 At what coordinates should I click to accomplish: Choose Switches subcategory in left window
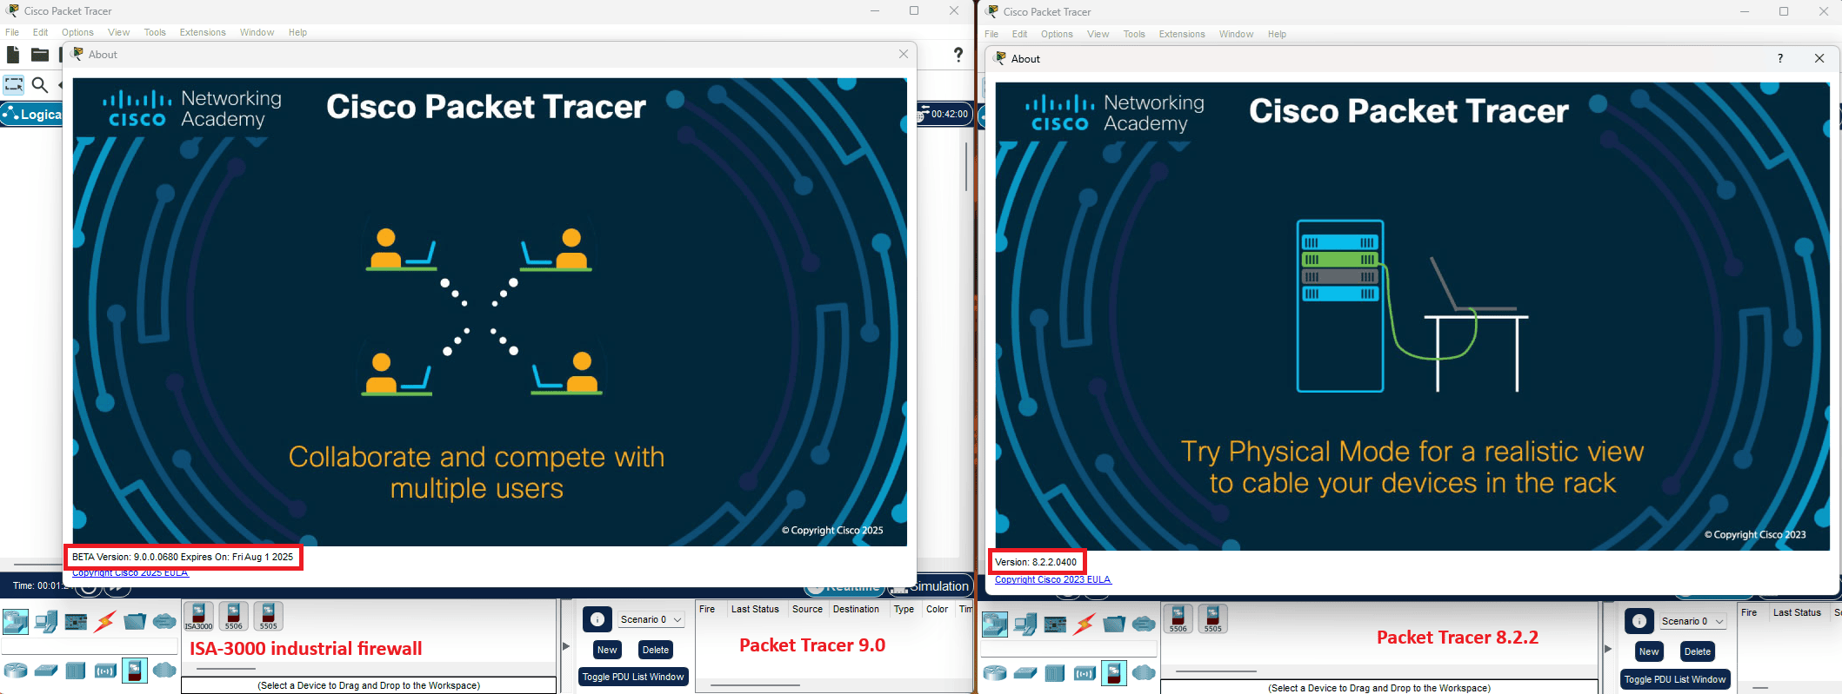tap(46, 671)
